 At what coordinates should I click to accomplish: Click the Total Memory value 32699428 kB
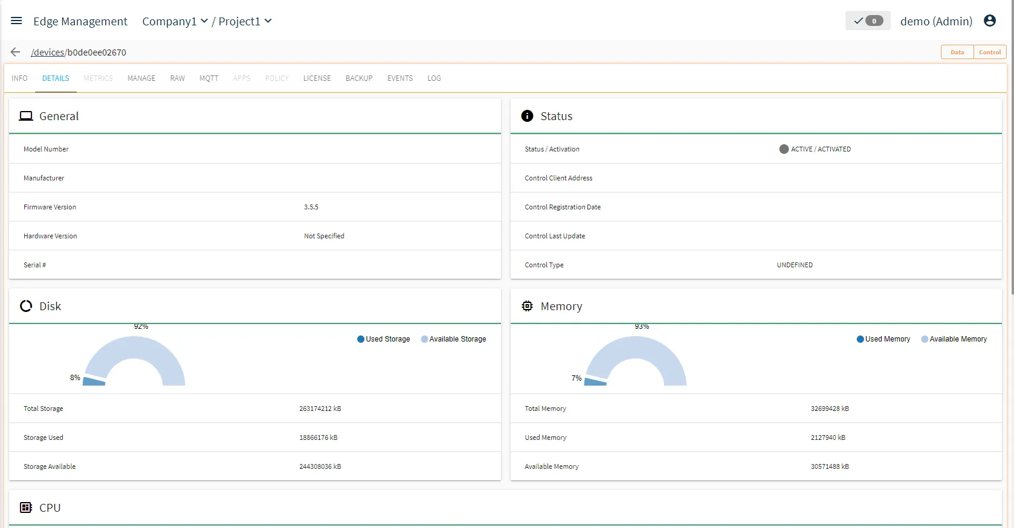830,409
